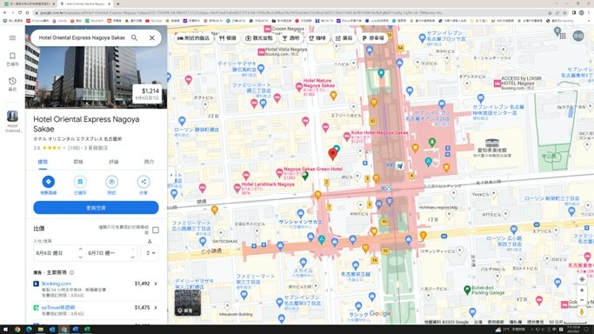The image size is (594, 334).
Task: Click the blue Check availability button
Action: 96,208
